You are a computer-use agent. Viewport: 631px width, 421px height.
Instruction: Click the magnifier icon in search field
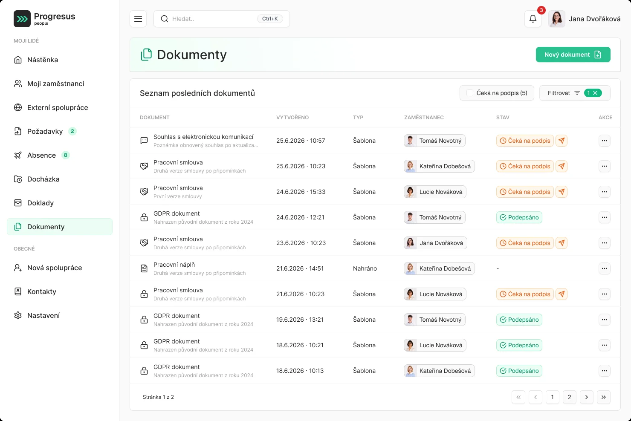(x=164, y=19)
